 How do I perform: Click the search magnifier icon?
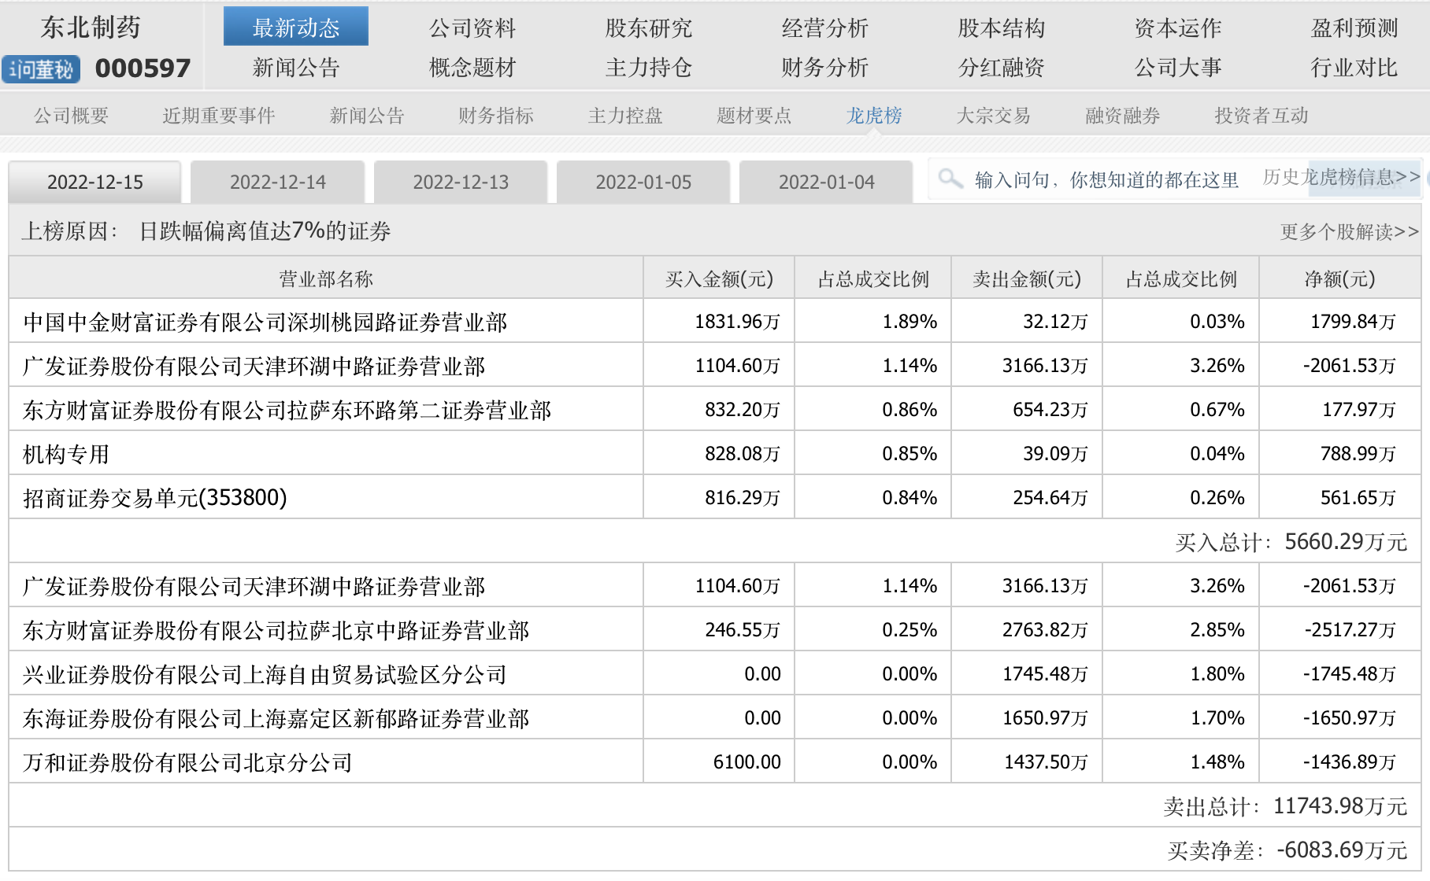coord(950,179)
